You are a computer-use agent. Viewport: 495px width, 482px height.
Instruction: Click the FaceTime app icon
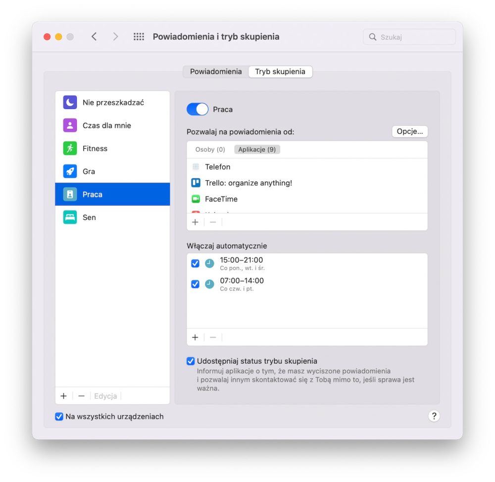tap(196, 199)
